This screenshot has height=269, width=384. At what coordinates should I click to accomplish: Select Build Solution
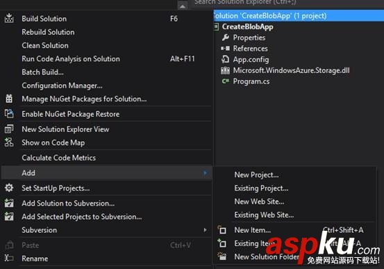[106, 18]
